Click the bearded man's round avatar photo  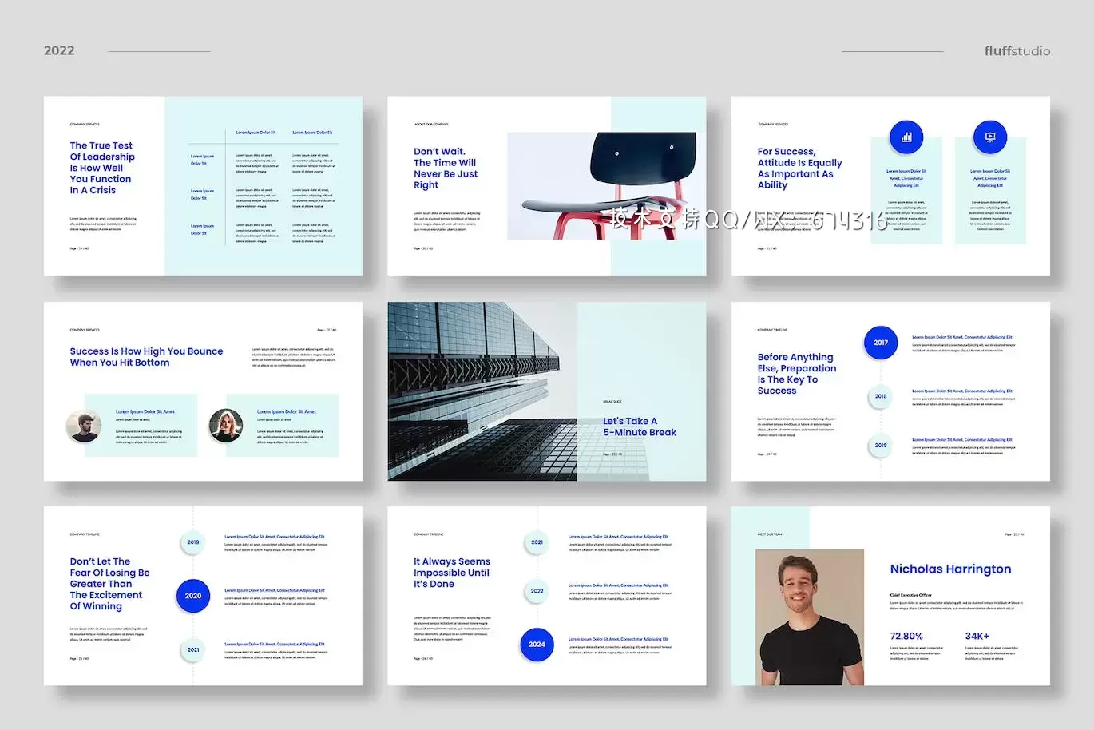tap(84, 426)
